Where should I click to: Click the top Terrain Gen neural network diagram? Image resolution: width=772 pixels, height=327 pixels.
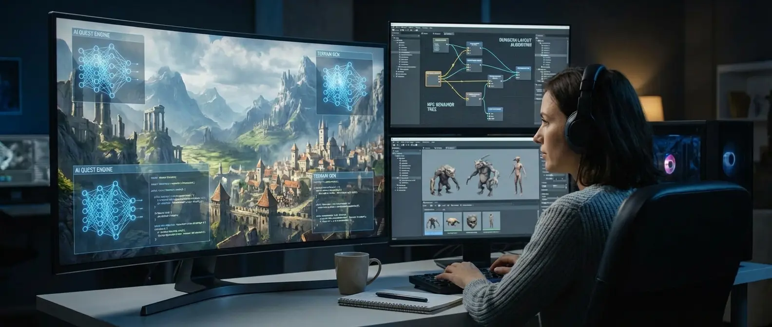[x=344, y=84]
